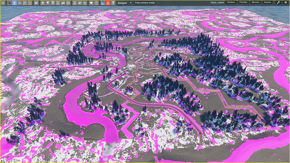
Task: Open the Prefabs menu
Action: [243, 2]
